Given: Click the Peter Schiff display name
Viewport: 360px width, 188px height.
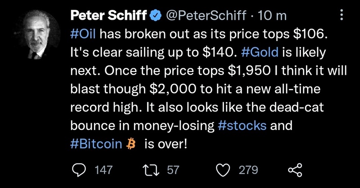Looking at the screenshot, I should pos(108,16).
